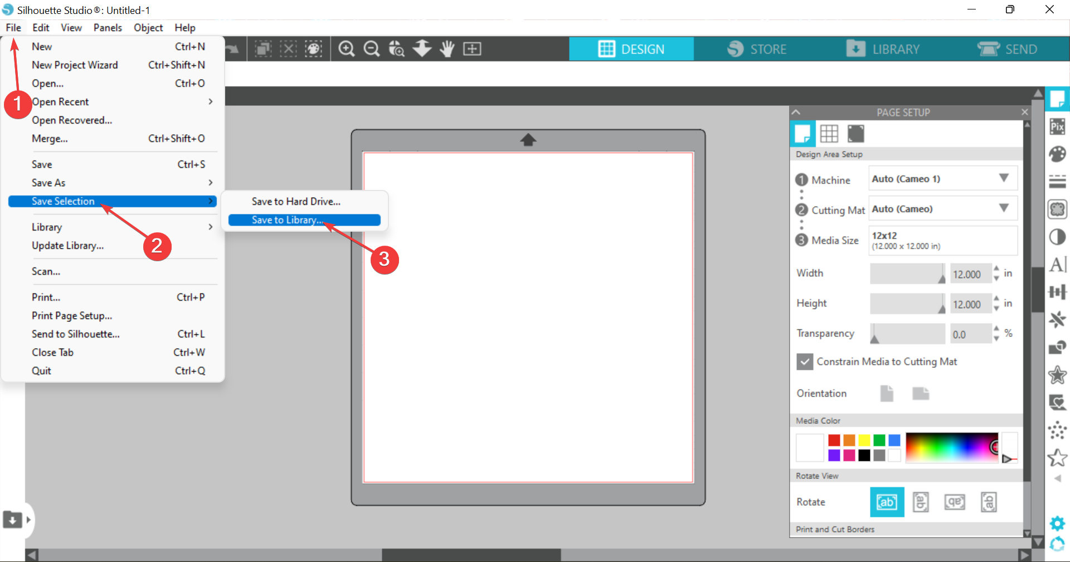Open the Fill color palette panel
The width and height of the screenshot is (1070, 562).
pyautogui.click(x=1057, y=154)
